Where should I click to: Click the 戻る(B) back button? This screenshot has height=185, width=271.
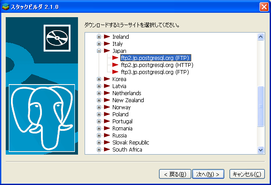pos(175,174)
